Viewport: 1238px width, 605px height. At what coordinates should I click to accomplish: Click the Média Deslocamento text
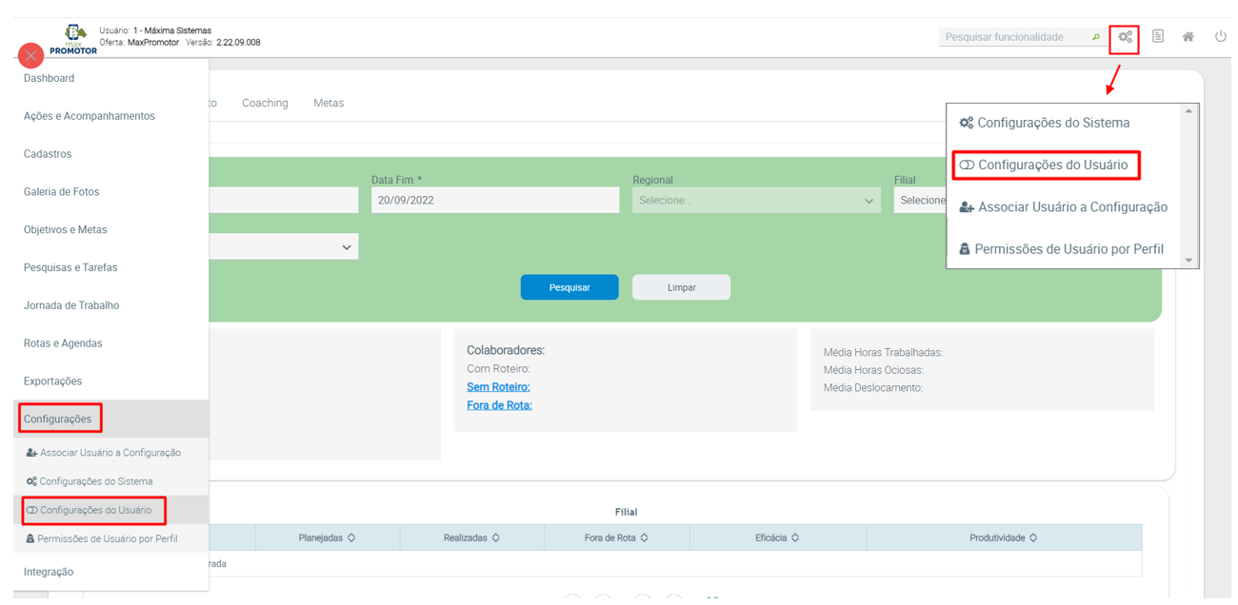tap(873, 387)
